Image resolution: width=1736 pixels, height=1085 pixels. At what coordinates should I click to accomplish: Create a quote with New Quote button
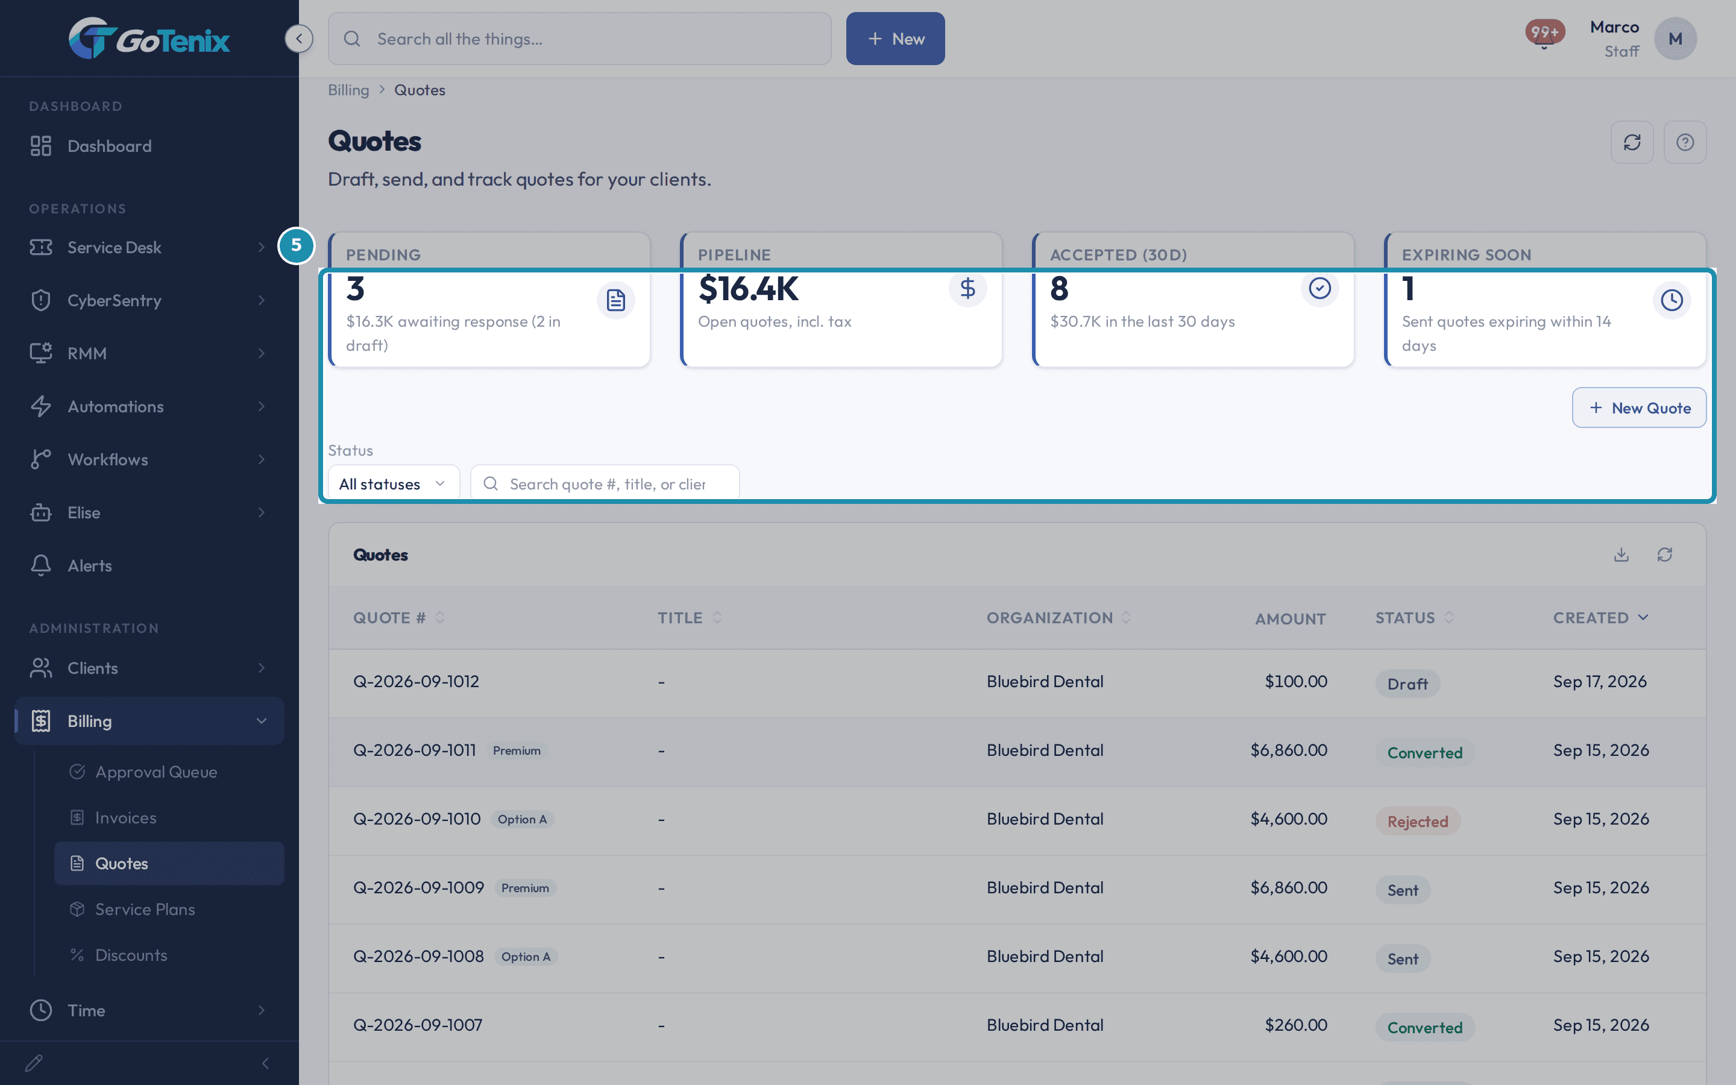[1638, 407]
